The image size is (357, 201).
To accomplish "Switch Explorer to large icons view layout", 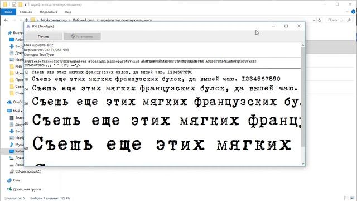I will click(353, 198).
